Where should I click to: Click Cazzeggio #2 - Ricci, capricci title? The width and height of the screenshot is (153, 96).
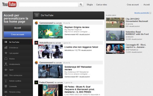pyautogui.click(x=136, y=46)
